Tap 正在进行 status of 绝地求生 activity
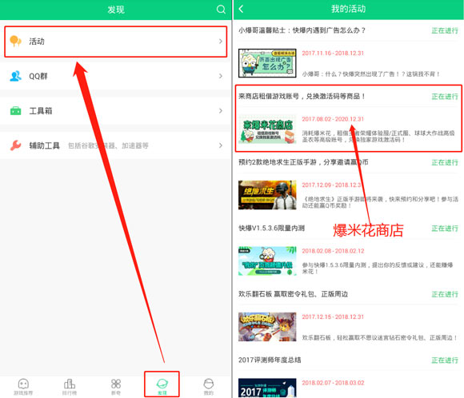The image size is (464, 398). [x=445, y=162]
